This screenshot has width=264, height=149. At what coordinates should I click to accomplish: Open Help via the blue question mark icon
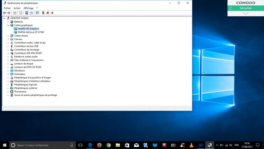[27, 13]
